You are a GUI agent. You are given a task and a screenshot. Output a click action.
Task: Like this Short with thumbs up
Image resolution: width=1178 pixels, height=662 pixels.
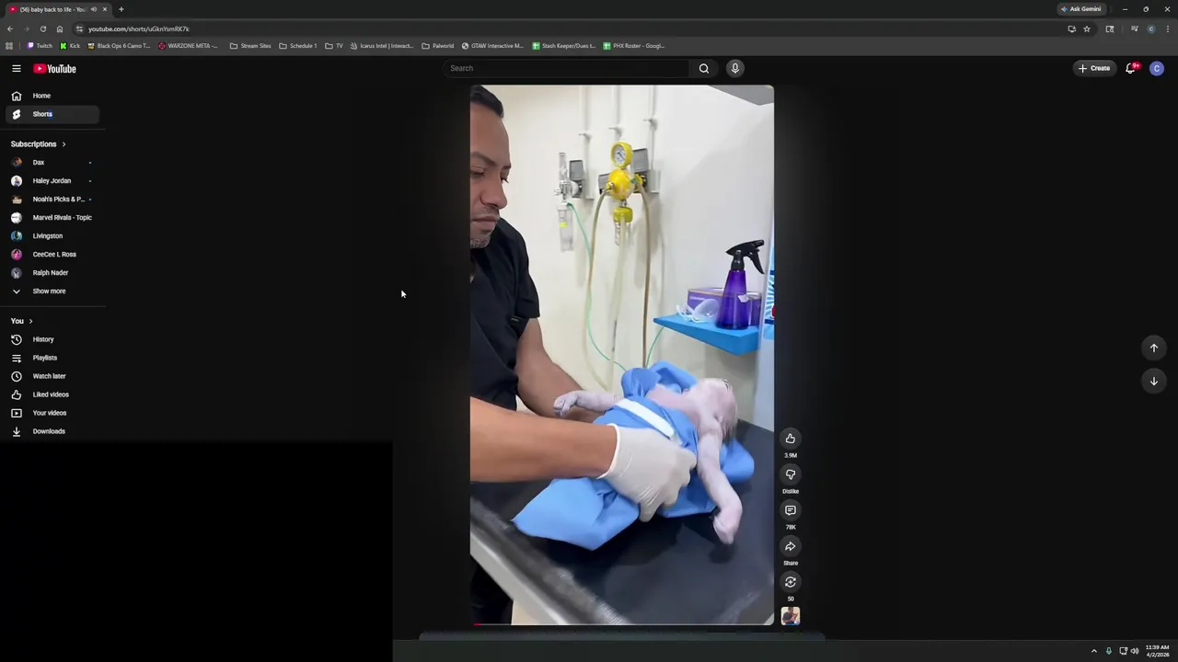(791, 439)
